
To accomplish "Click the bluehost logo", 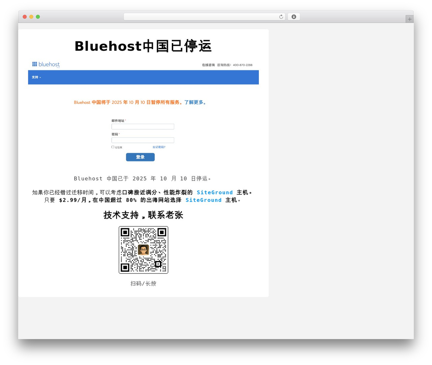I will pyautogui.click(x=46, y=64).
